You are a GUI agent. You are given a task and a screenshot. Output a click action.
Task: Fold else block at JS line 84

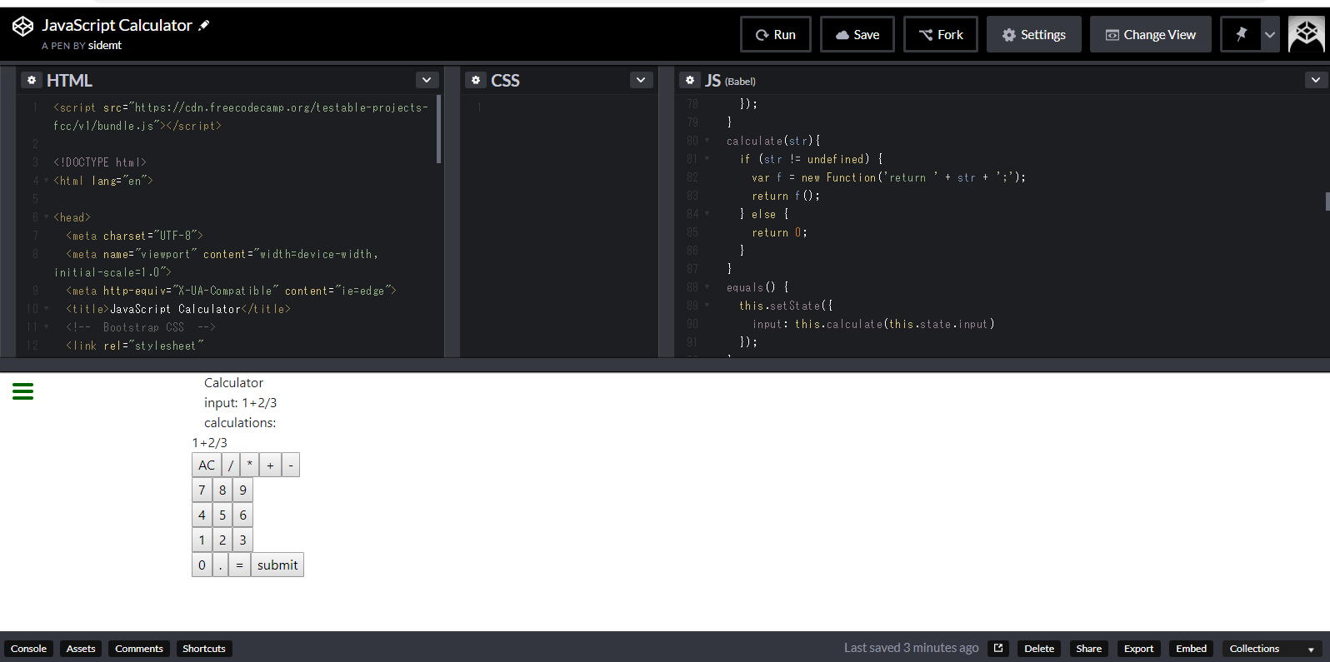707,214
